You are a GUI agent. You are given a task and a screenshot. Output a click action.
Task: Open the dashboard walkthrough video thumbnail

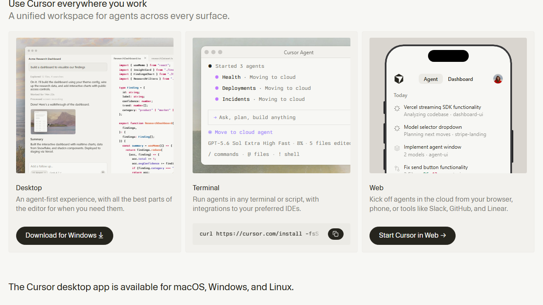point(53,122)
